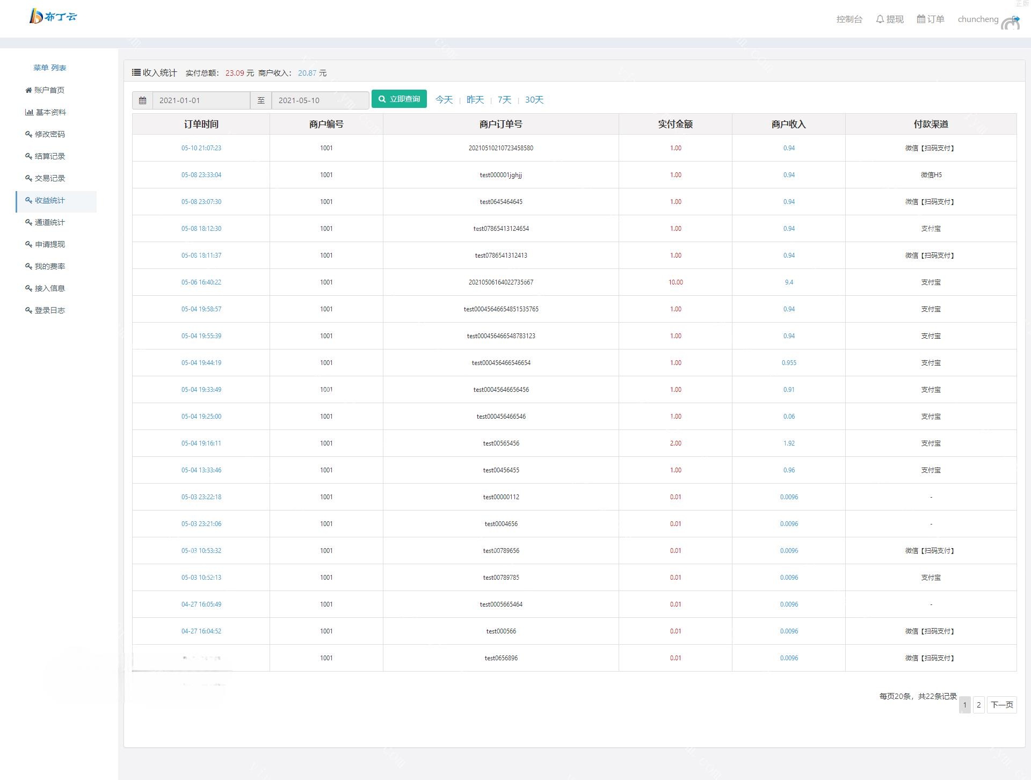Open the 通道统计 menu item
This screenshot has width=1031, height=780.
coord(45,222)
